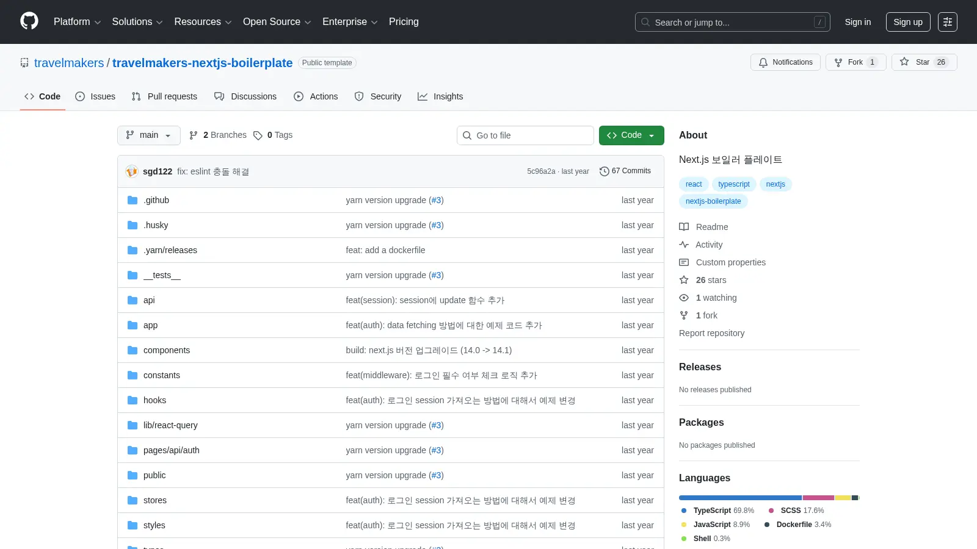Click Dockerfile 3.4% language link
Screen dimensions: 977x549
(798, 525)
